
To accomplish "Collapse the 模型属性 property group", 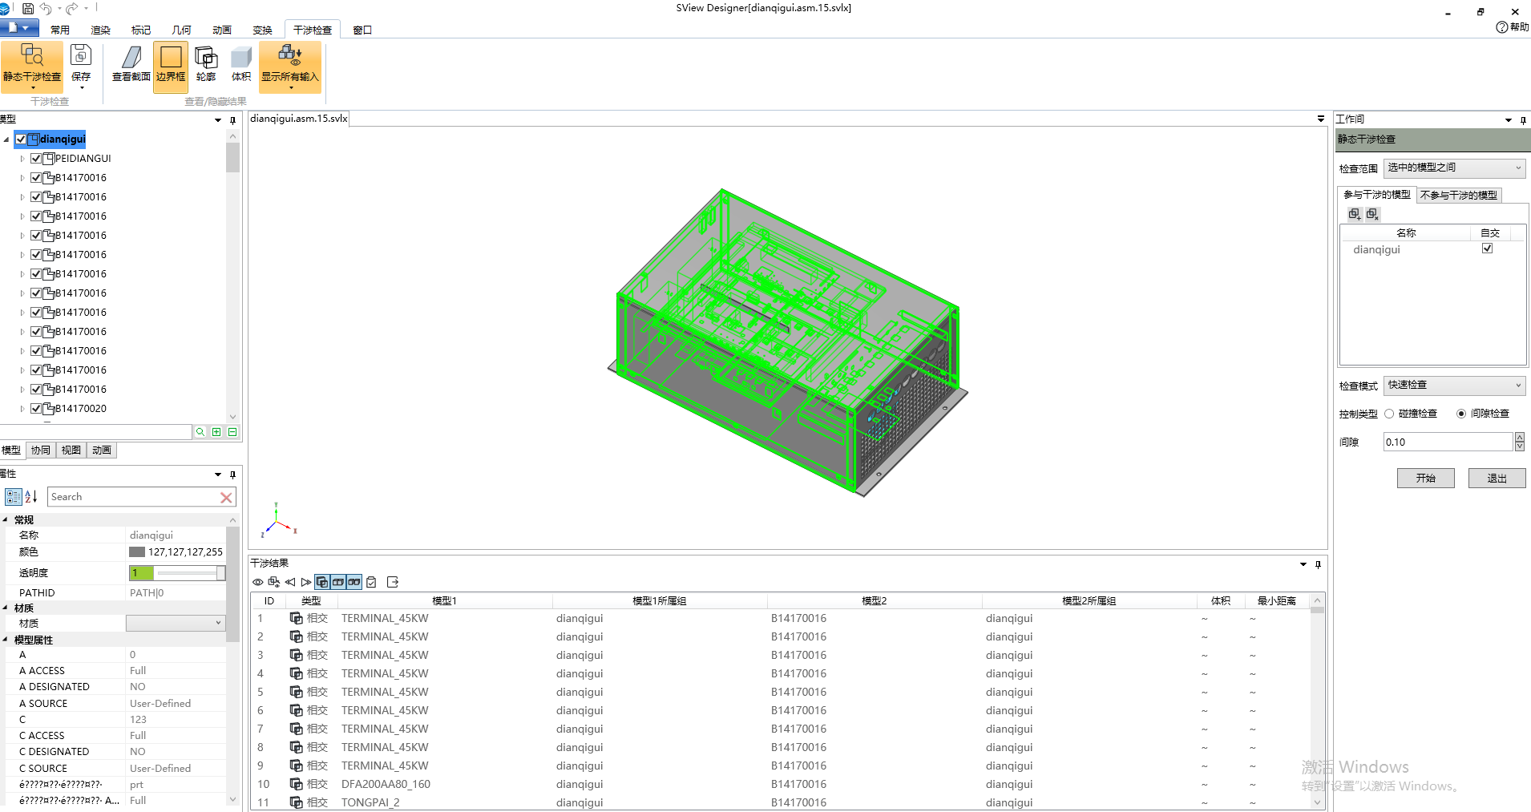I will [6, 640].
